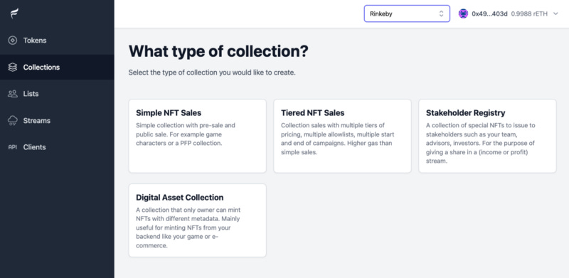Screen dimensions: 569x278
Task: Click wallet address 0x49...403d
Action: 489,14
